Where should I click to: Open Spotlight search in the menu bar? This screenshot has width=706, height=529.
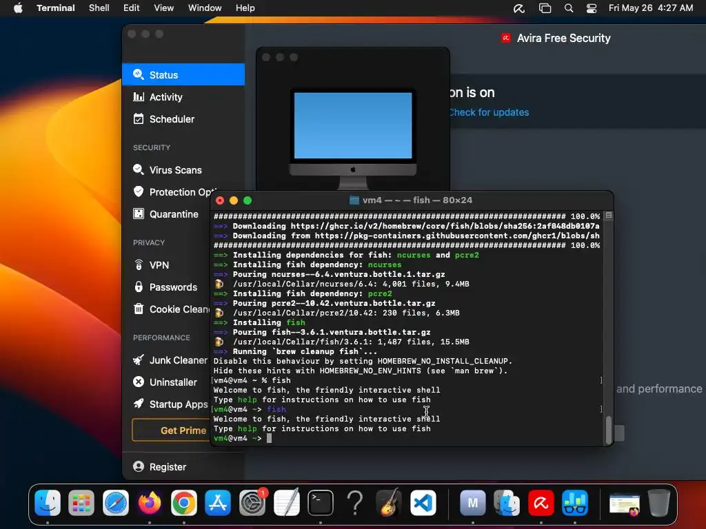coord(569,8)
